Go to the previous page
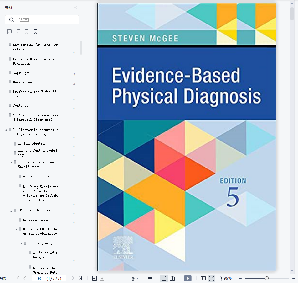The height and width of the screenshot is (283, 298). point(25,278)
